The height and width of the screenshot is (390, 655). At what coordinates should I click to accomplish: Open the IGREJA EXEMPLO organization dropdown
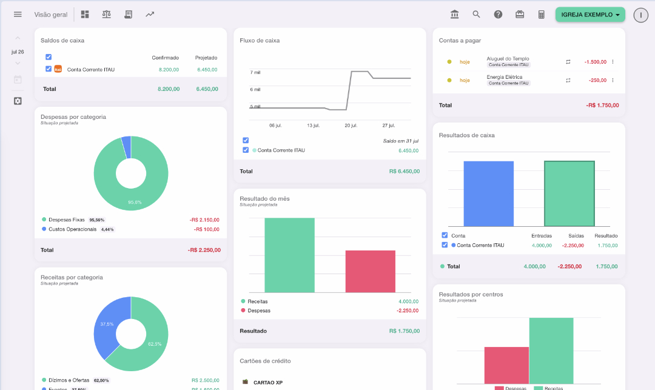pyautogui.click(x=590, y=15)
